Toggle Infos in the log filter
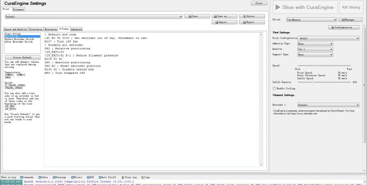 [x=43, y=177]
